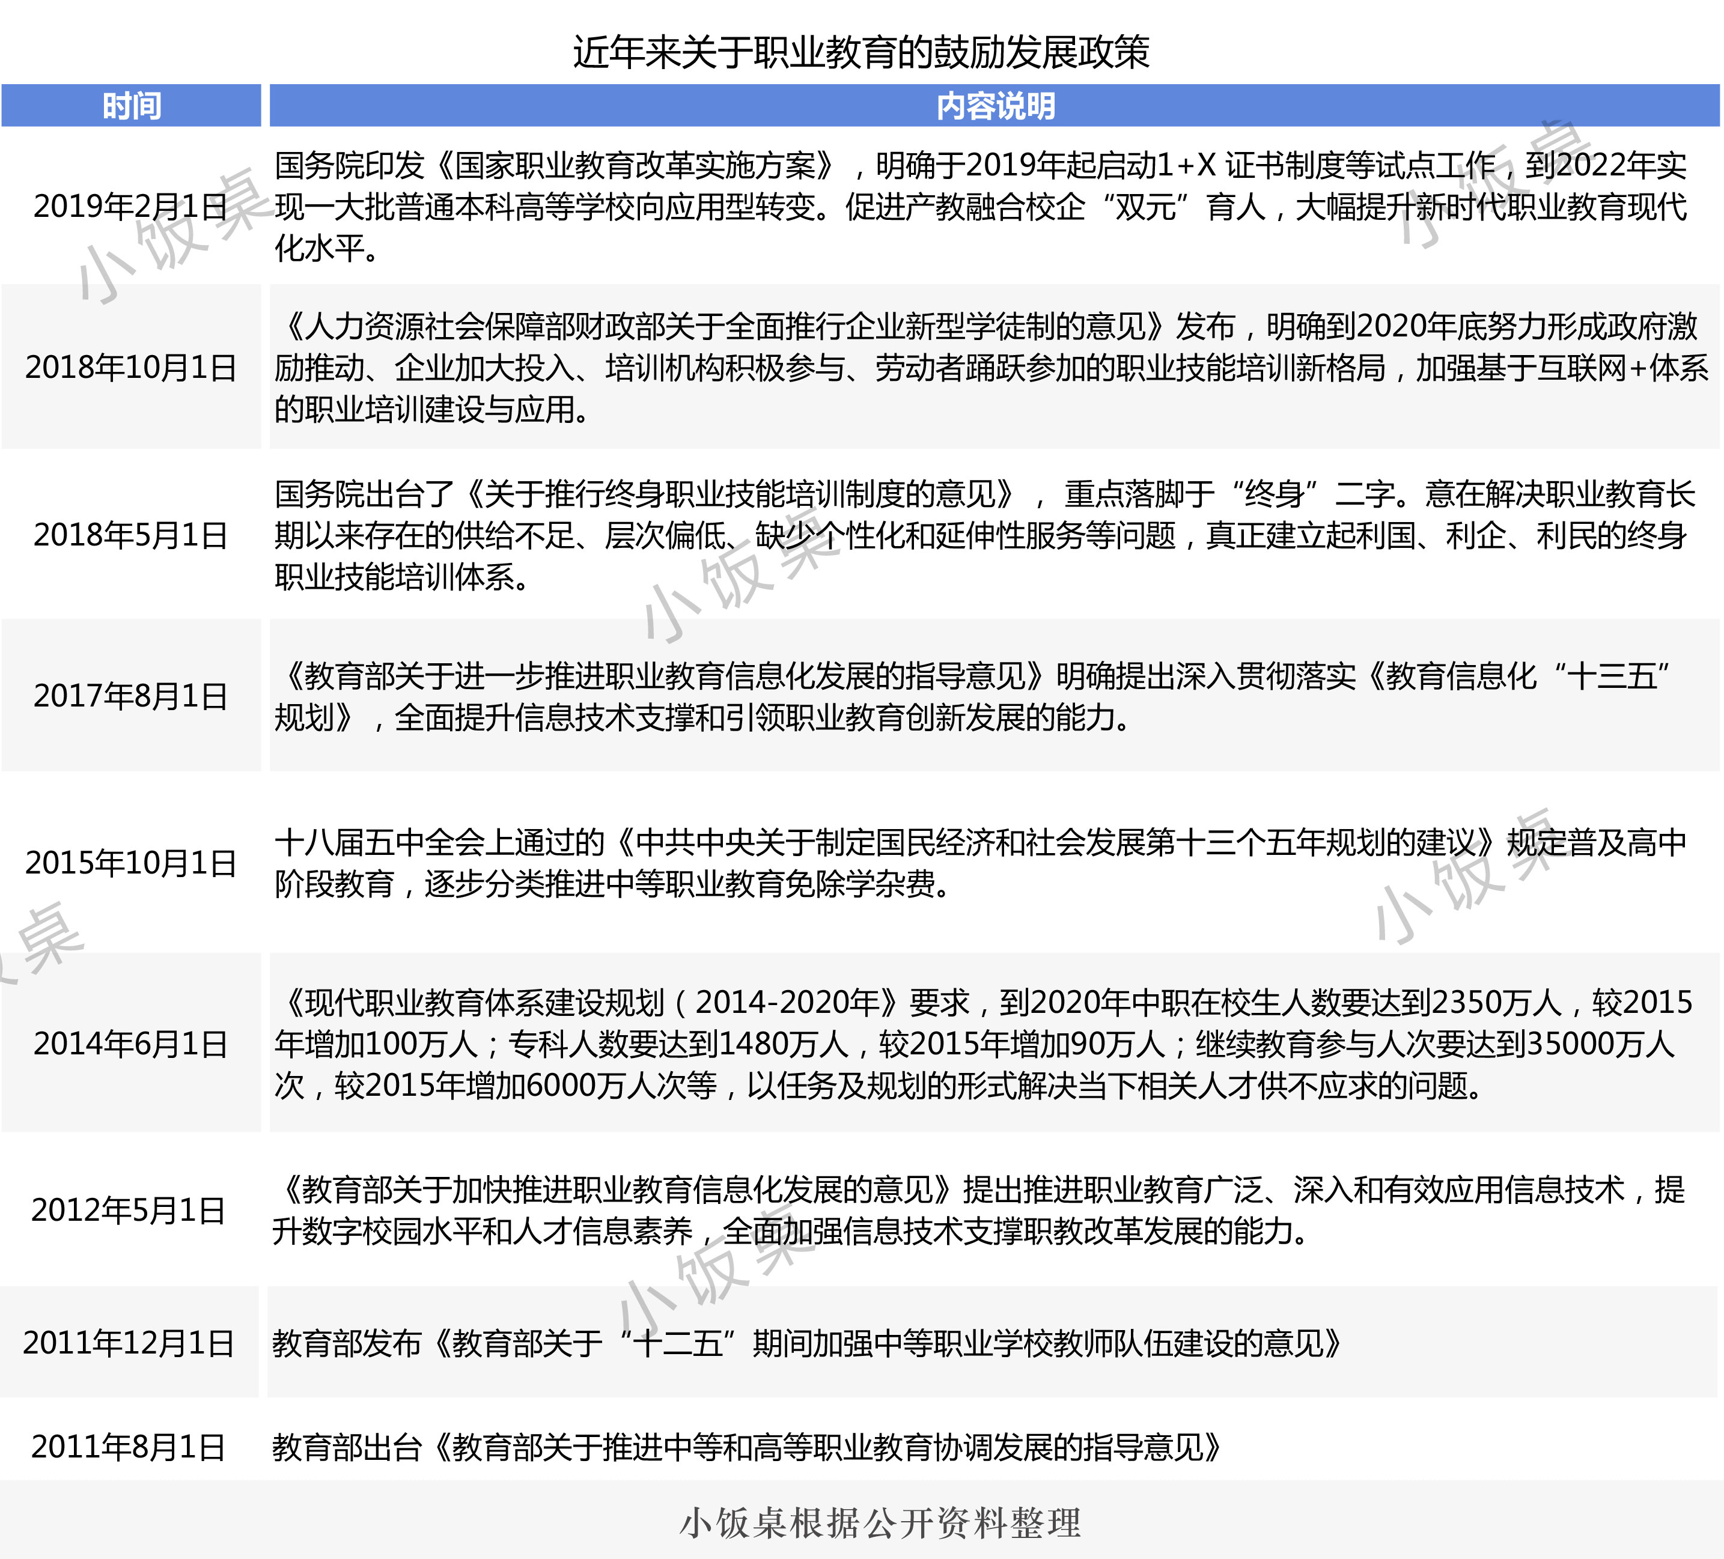Screen dimensions: 1724x1559
Task: Click the text about 终身职业技能培训制度
Action: pos(984,535)
